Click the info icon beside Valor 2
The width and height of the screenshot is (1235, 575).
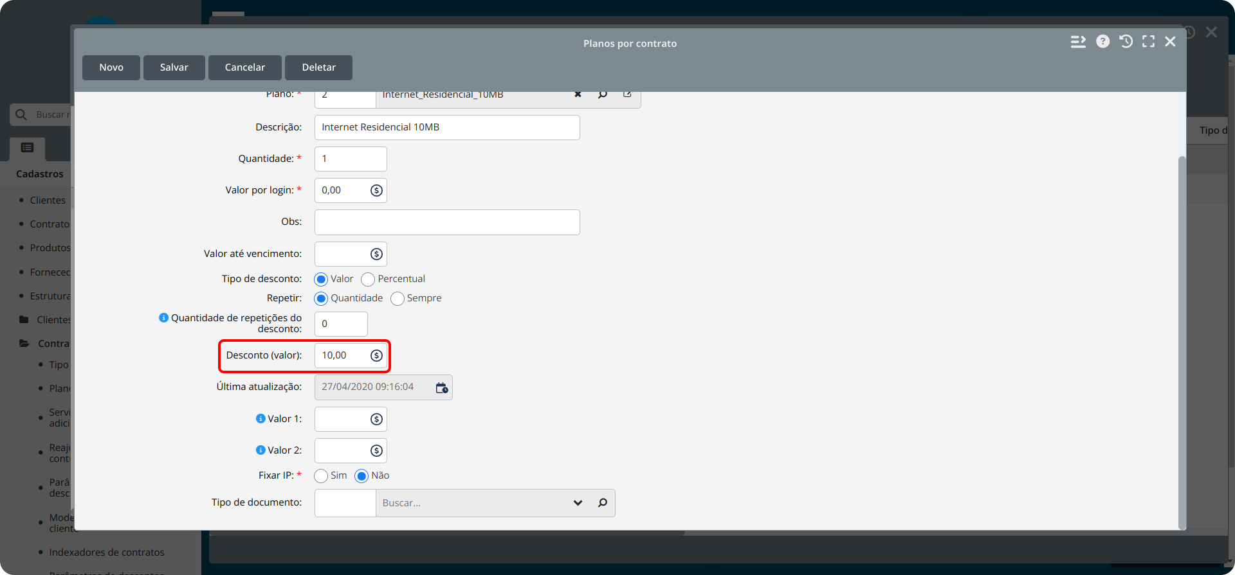[x=261, y=450]
